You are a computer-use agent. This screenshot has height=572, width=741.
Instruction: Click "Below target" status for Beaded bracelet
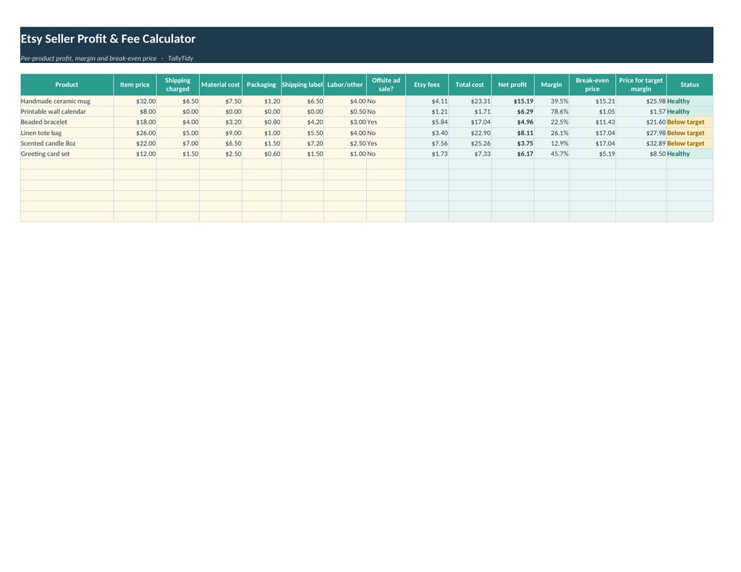point(690,122)
